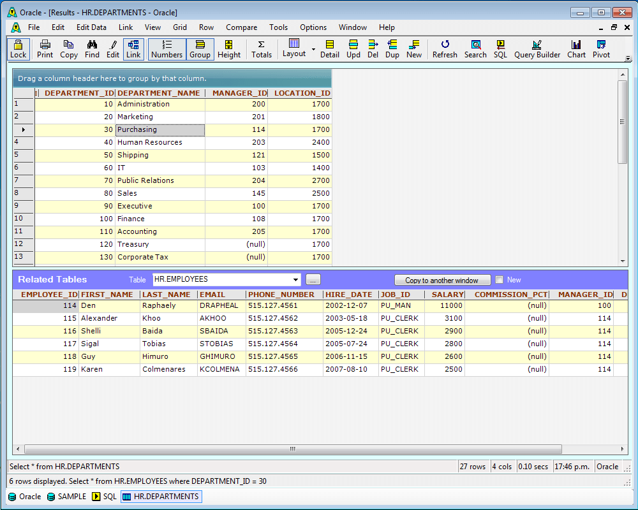Viewport: 638px width, 510px height.
Task: Click the Copy toolbar icon
Action: tap(69, 49)
